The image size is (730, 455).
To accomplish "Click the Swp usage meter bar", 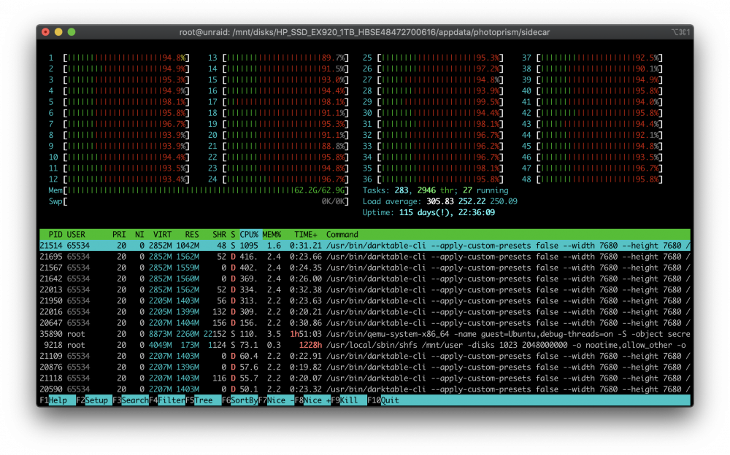I will 199,201.
